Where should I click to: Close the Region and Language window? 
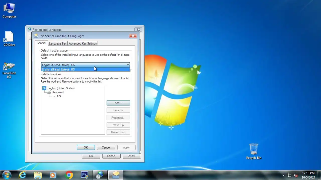(138, 29)
